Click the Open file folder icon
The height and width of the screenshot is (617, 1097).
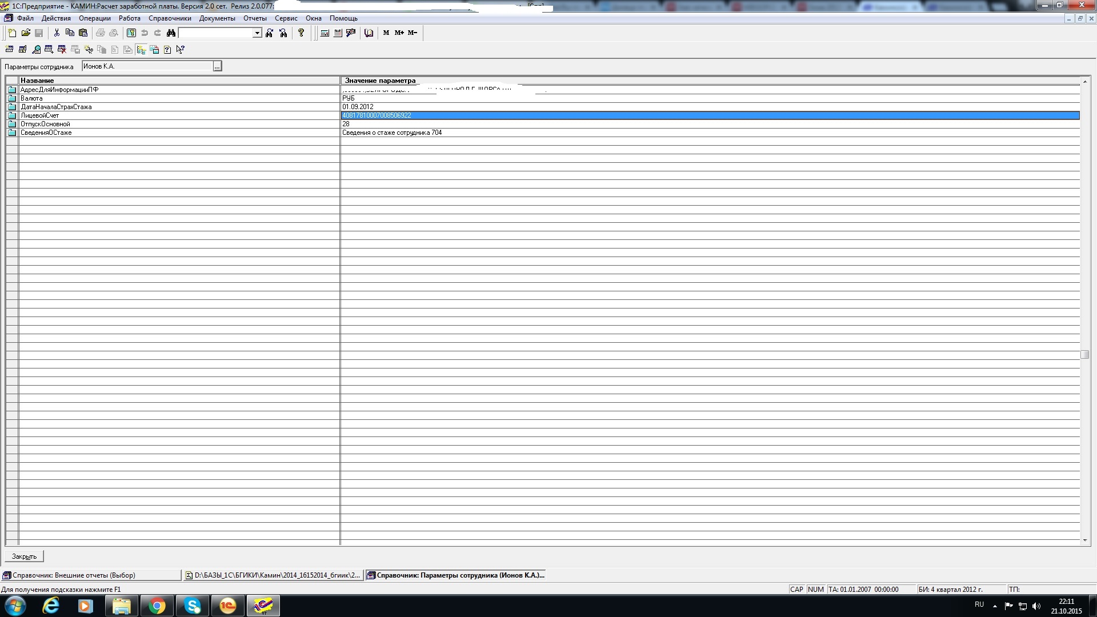coord(26,33)
